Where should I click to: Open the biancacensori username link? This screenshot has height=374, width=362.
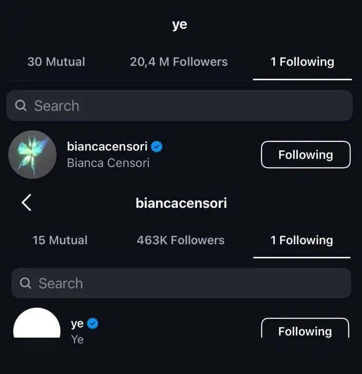pyautogui.click(x=107, y=146)
